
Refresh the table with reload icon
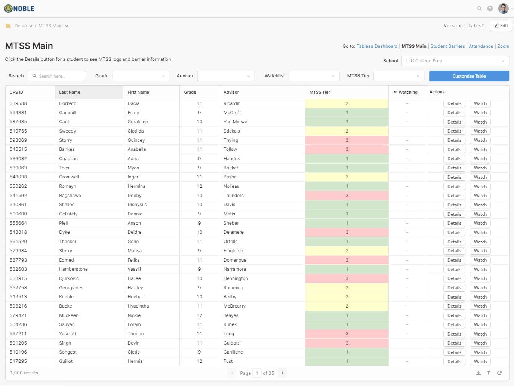(499, 373)
